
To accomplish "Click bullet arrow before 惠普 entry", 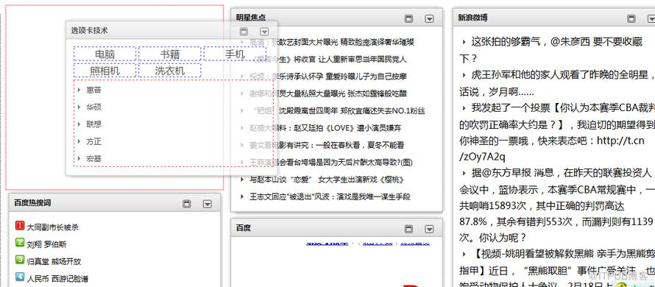I will pyautogui.click(x=79, y=90).
